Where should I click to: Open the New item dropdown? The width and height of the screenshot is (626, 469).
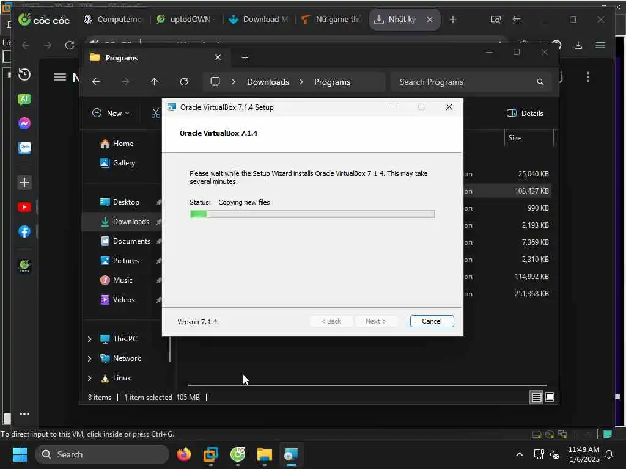111,113
